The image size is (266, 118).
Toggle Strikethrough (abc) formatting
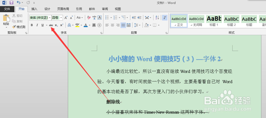pyautogui.click(x=51, y=25)
